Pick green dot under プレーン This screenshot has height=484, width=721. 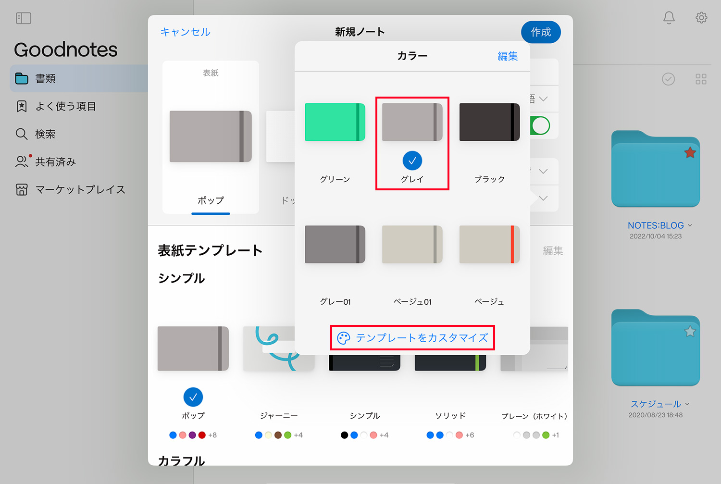(546, 435)
